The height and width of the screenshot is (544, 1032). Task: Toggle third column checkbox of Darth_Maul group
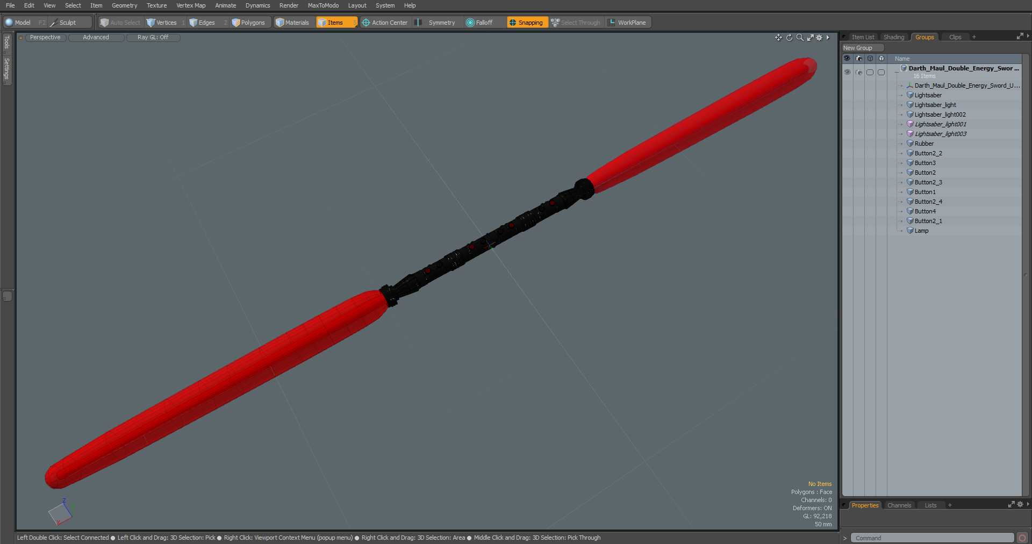coord(870,72)
